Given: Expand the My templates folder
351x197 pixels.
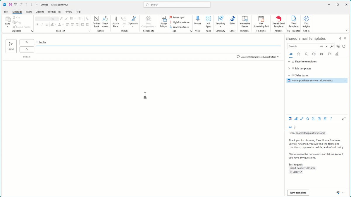Looking at the screenshot, I should point(289,68).
